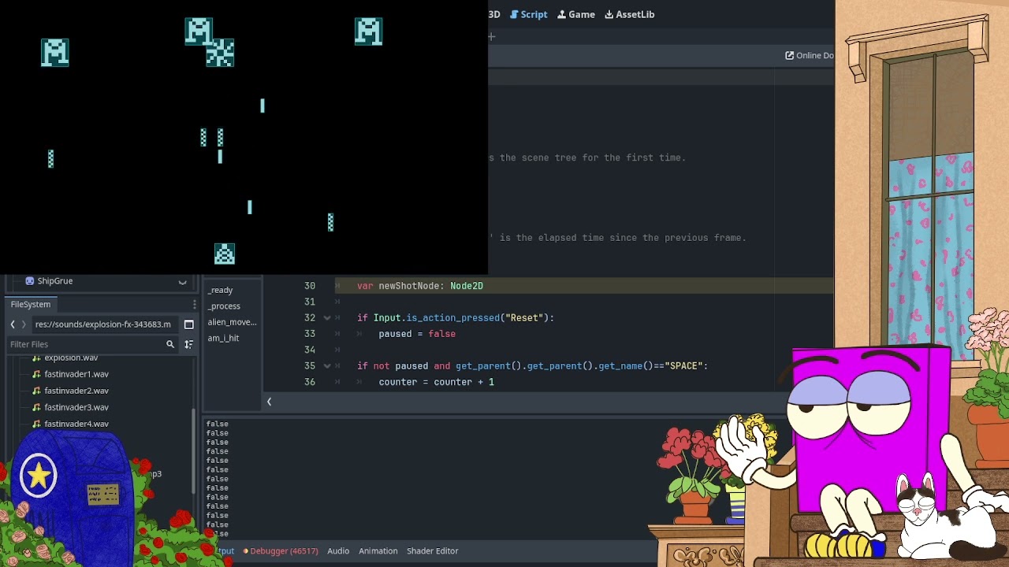Jump to the alien_move method

tap(232, 322)
